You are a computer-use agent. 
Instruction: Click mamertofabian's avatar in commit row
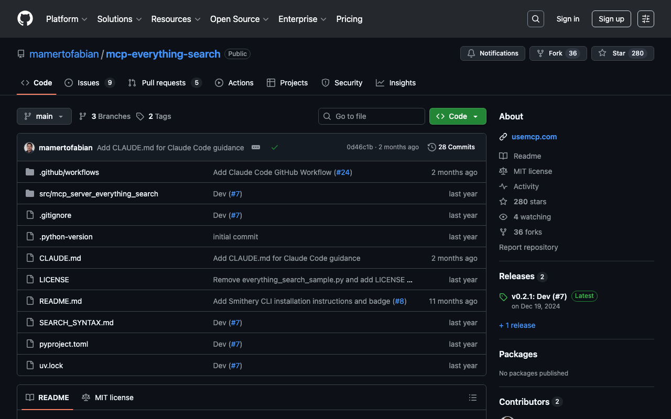29,148
